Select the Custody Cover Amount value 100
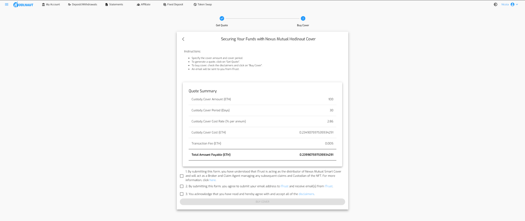This screenshot has height=221, width=525. 331,99
